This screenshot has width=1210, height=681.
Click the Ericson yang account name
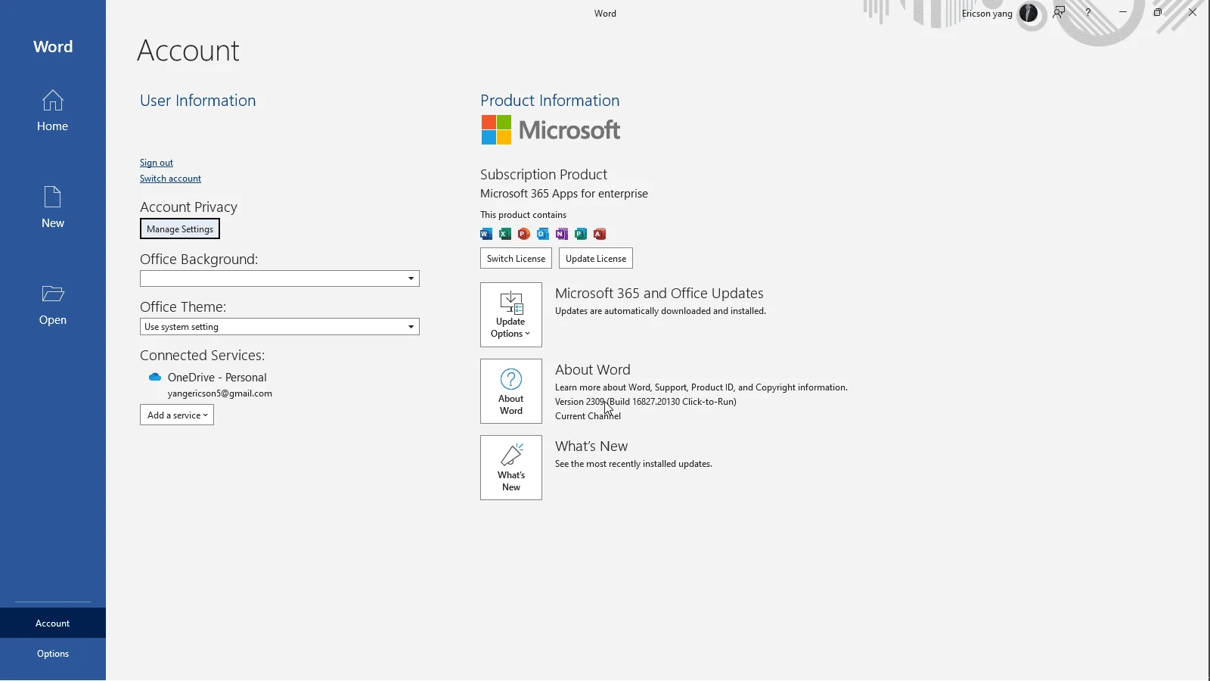pyautogui.click(x=987, y=14)
